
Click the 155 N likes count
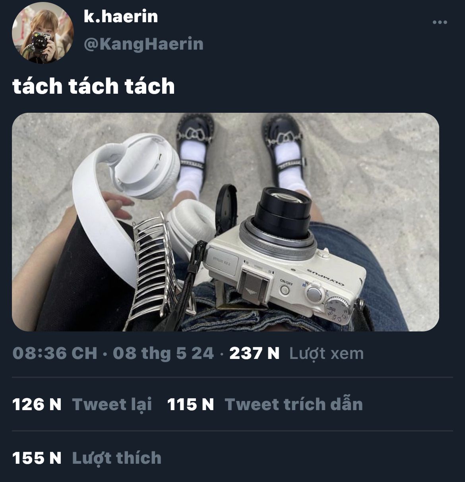pos(37,458)
